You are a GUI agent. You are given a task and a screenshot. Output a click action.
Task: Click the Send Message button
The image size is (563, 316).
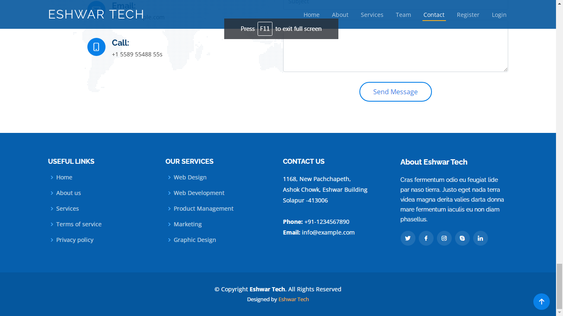(x=395, y=92)
